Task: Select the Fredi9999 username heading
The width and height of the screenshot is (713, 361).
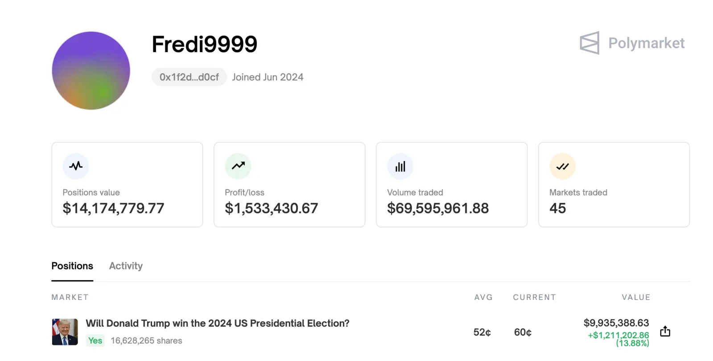Action: (x=204, y=43)
